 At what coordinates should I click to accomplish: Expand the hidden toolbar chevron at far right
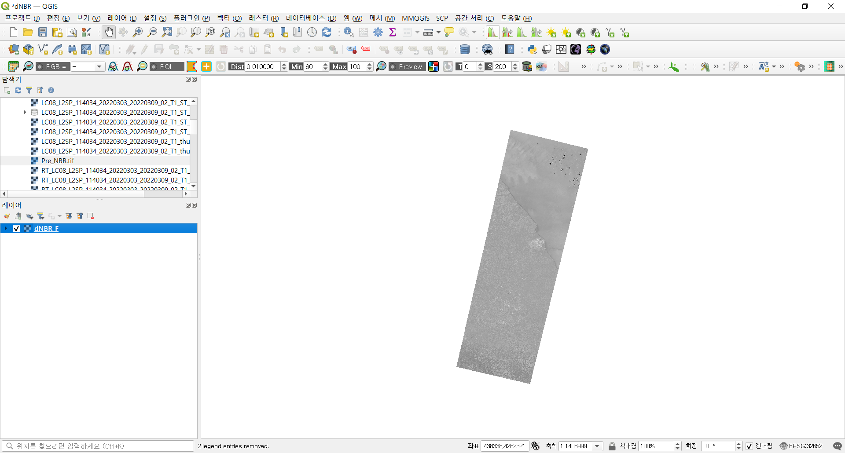pyautogui.click(x=841, y=66)
